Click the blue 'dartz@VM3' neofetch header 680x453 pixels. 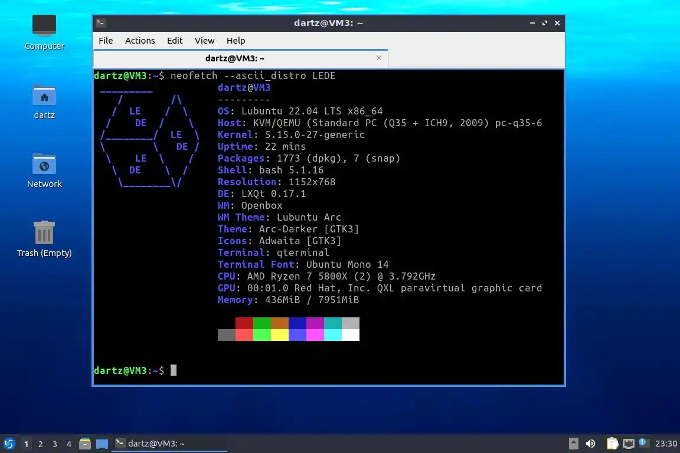click(244, 87)
